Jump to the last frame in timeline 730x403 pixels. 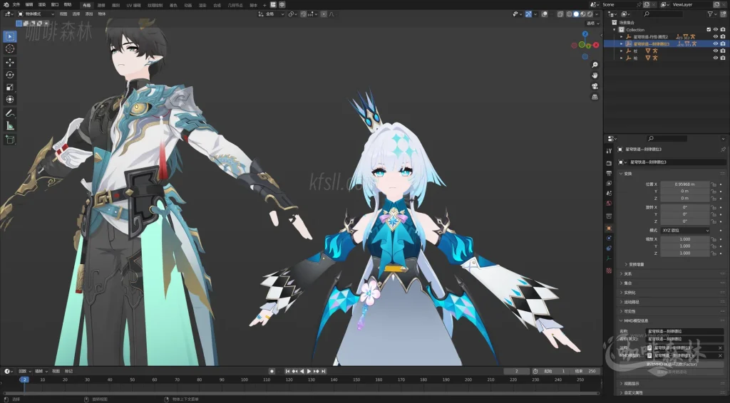(323, 372)
